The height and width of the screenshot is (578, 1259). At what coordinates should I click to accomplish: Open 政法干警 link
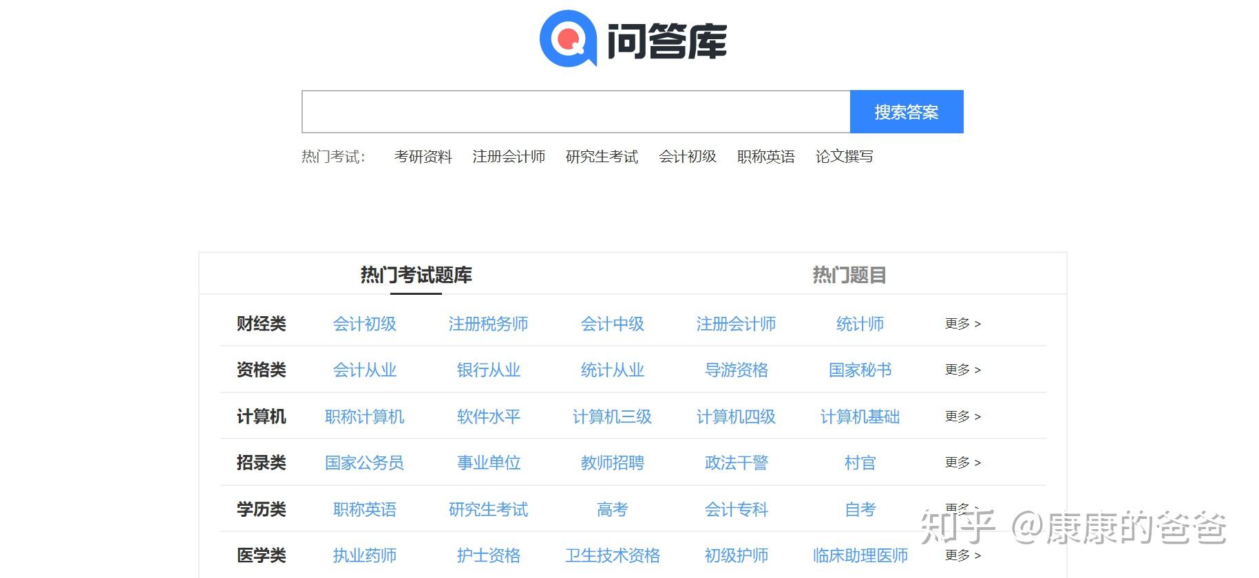(x=737, y=463)
